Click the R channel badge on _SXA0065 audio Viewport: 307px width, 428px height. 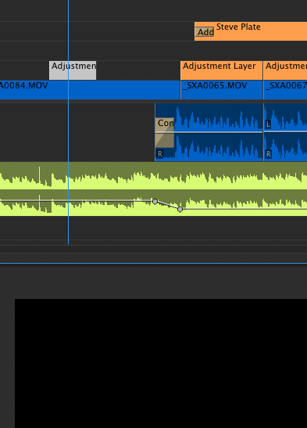coord(160,154)
